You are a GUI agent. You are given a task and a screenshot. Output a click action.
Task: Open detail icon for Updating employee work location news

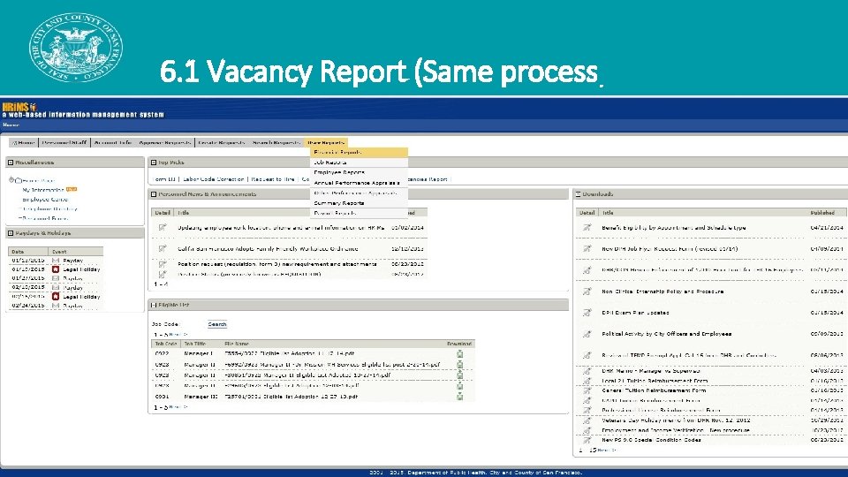coord(163,228)
